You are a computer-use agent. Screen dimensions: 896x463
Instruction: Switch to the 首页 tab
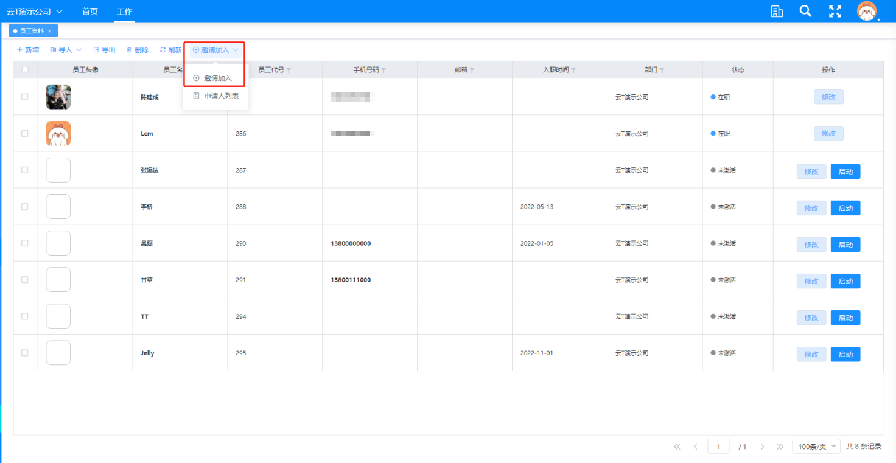pos(89,12)
